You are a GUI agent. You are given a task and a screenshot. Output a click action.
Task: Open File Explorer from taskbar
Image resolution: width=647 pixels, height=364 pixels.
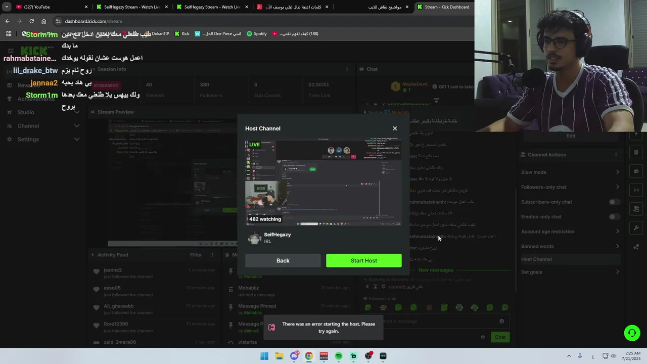279,356
